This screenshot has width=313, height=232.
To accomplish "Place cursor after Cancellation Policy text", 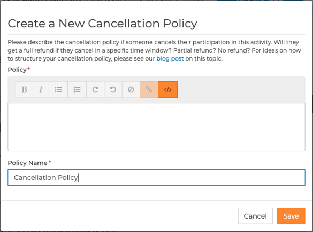I will 79,178.
